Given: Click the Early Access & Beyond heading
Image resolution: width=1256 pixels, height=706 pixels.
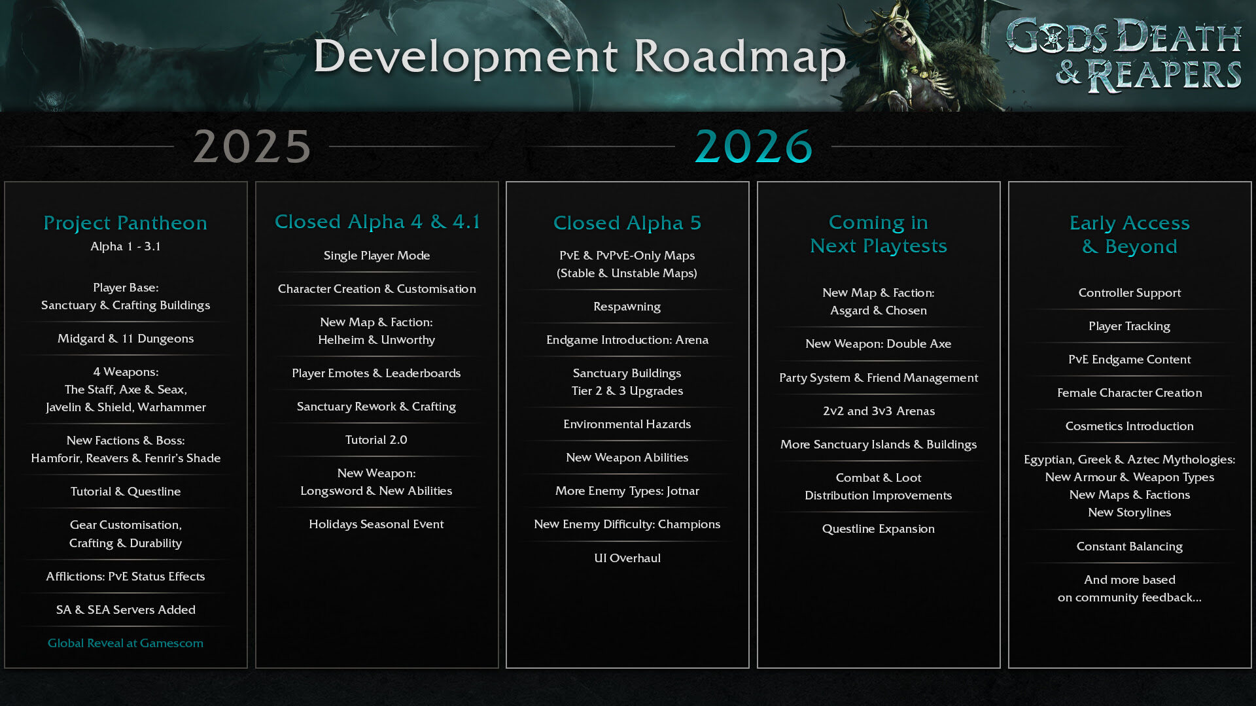Looking at the screenshot, I should [x=1130, y=235].
